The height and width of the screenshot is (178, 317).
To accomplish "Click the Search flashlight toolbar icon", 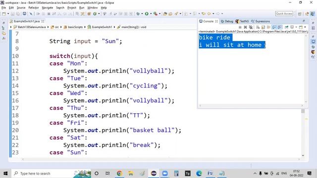I will point(176,14).
